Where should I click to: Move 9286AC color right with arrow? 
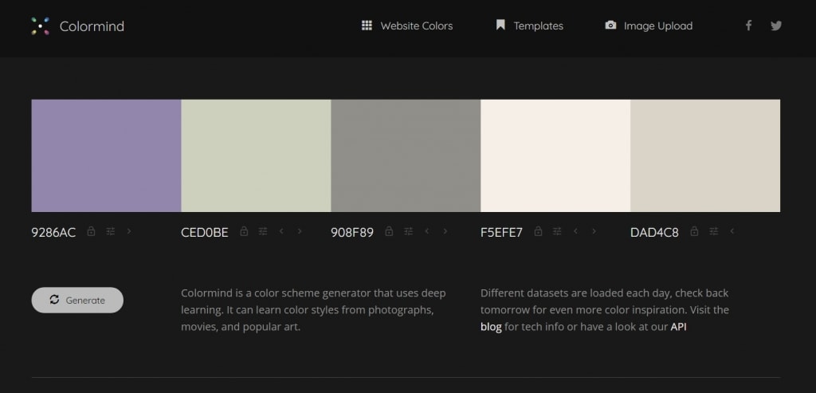(129, 231)
